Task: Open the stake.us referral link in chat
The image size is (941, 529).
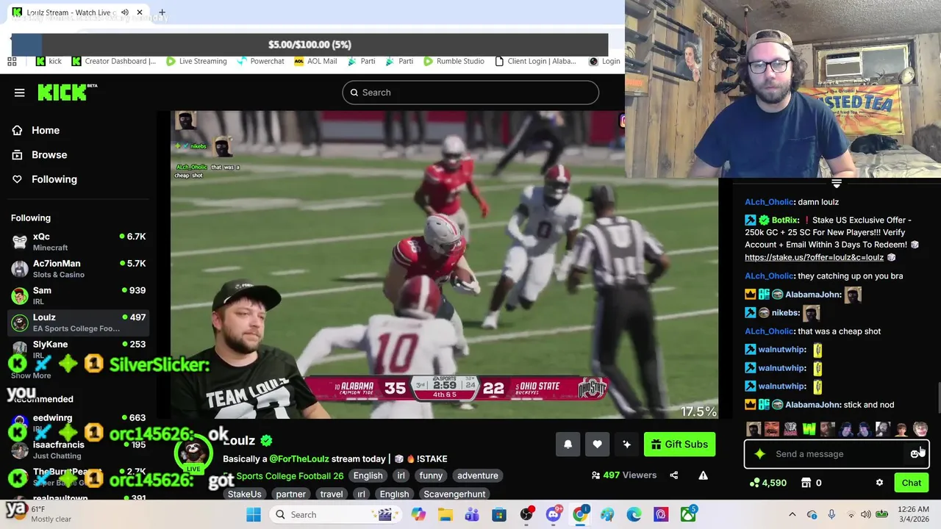Action: coord(814,257)
